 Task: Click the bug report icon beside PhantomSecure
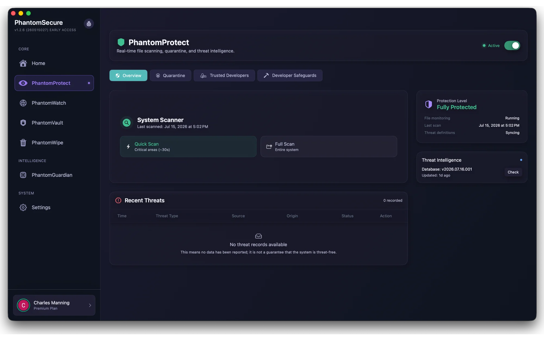pyautogui.click(x=89, y=24)
